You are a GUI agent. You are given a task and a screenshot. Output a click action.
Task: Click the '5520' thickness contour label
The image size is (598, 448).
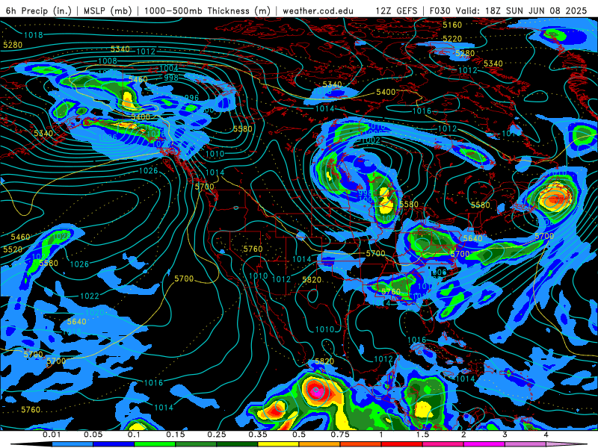point(13,249)
